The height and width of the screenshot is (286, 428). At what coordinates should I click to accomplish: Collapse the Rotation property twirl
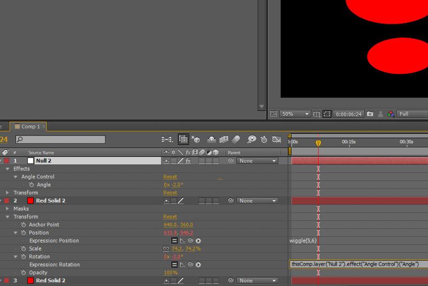tap(16, 257)
